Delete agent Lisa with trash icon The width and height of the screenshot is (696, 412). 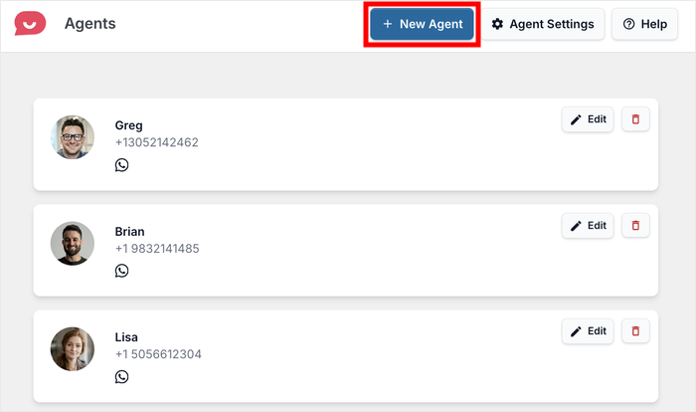[635, 331]
